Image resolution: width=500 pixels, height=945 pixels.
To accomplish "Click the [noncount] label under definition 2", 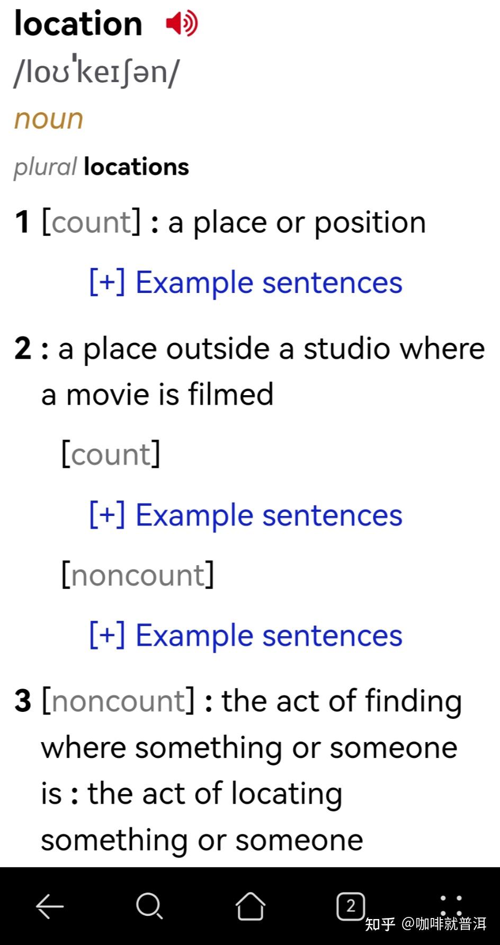I will 138,575.
